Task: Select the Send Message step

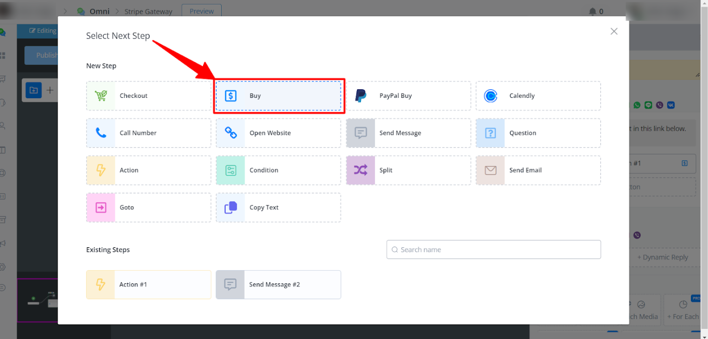Action: click(x=408, y=133)
